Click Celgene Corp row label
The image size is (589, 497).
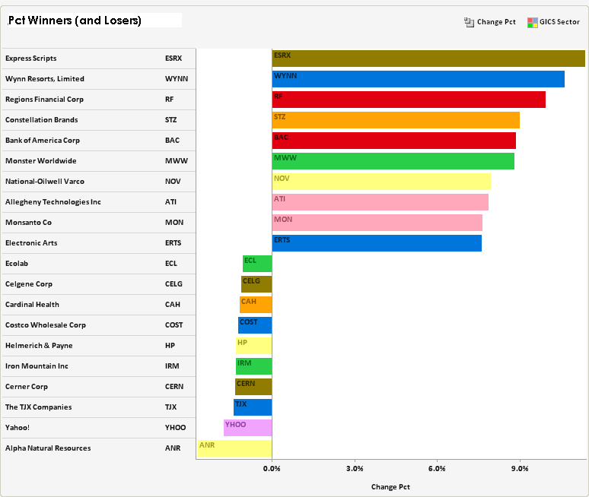click(29, 284)
